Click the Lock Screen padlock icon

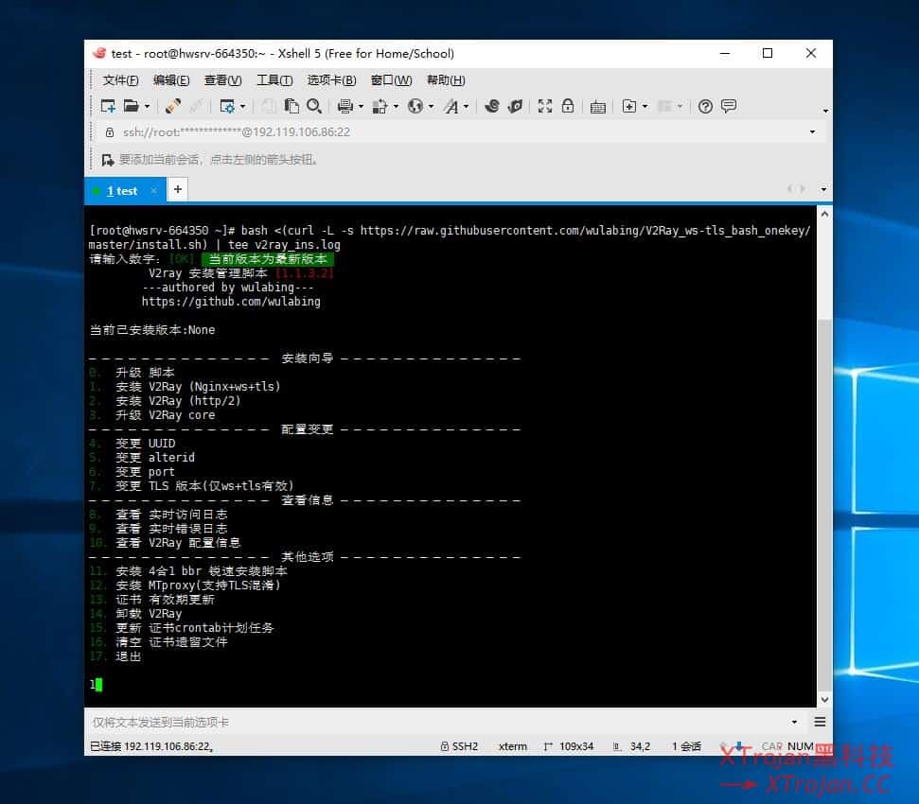568,106
